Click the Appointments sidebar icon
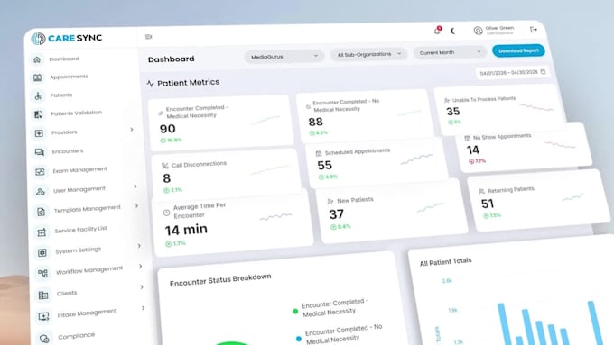Image resolution: width=614 pixels, height=345 pixels. pyautogui.click(x=38, y=77)
